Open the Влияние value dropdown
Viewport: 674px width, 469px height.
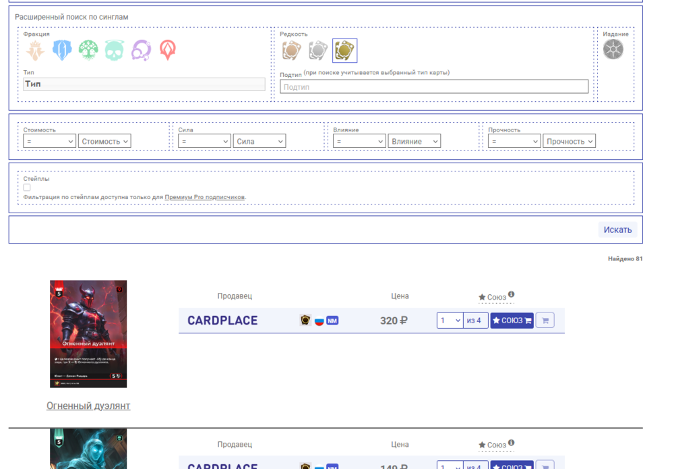pos(414,141)
